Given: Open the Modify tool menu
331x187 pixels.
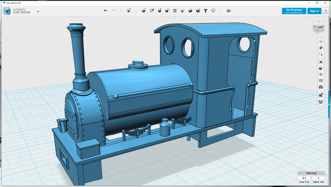Looking at the screenshot, I should [x=167, y=11].
